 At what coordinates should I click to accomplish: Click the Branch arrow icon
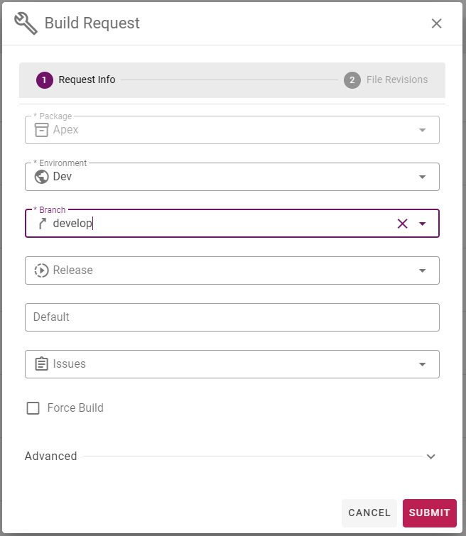click(42, 224)
